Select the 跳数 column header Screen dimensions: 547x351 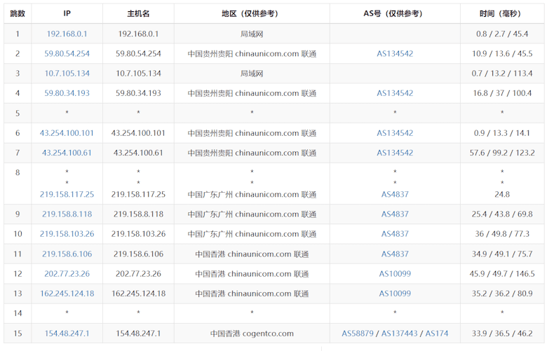(18, 13)
